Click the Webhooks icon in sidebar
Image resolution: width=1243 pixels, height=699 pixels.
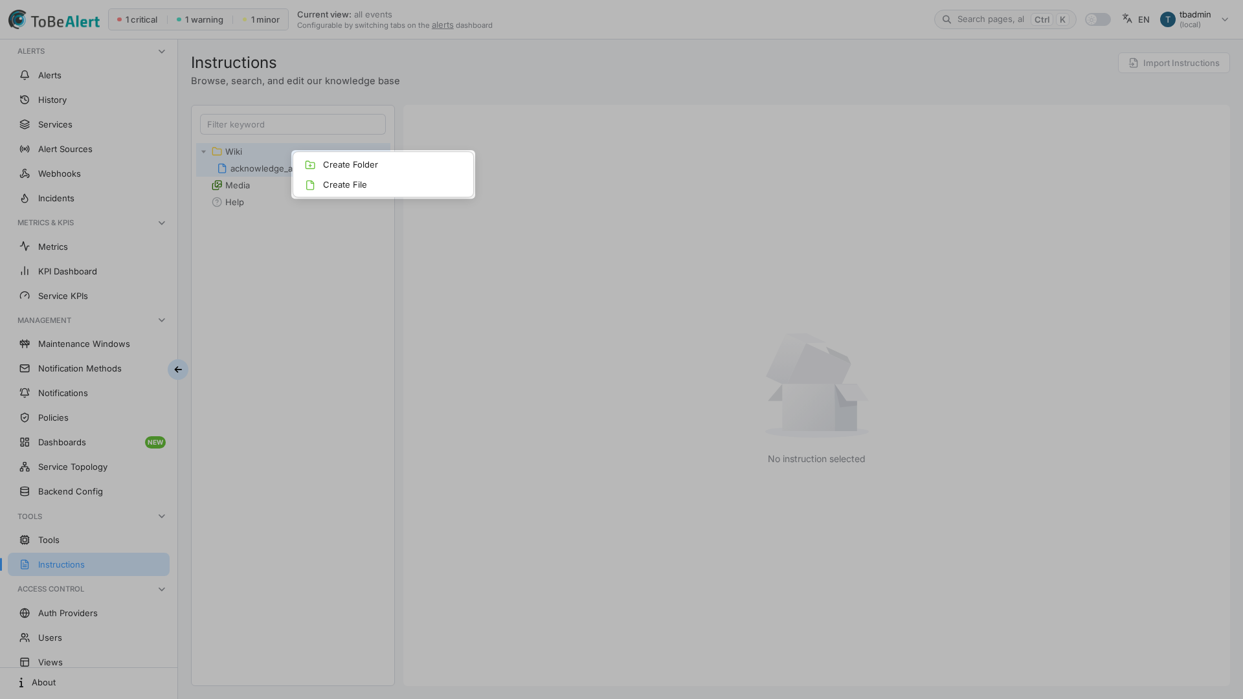pyautogui.click(x=25, y=173)
